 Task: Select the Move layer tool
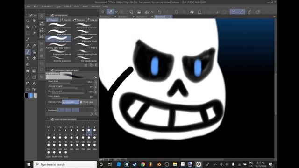pyautogui.click(x=34, y=27)
